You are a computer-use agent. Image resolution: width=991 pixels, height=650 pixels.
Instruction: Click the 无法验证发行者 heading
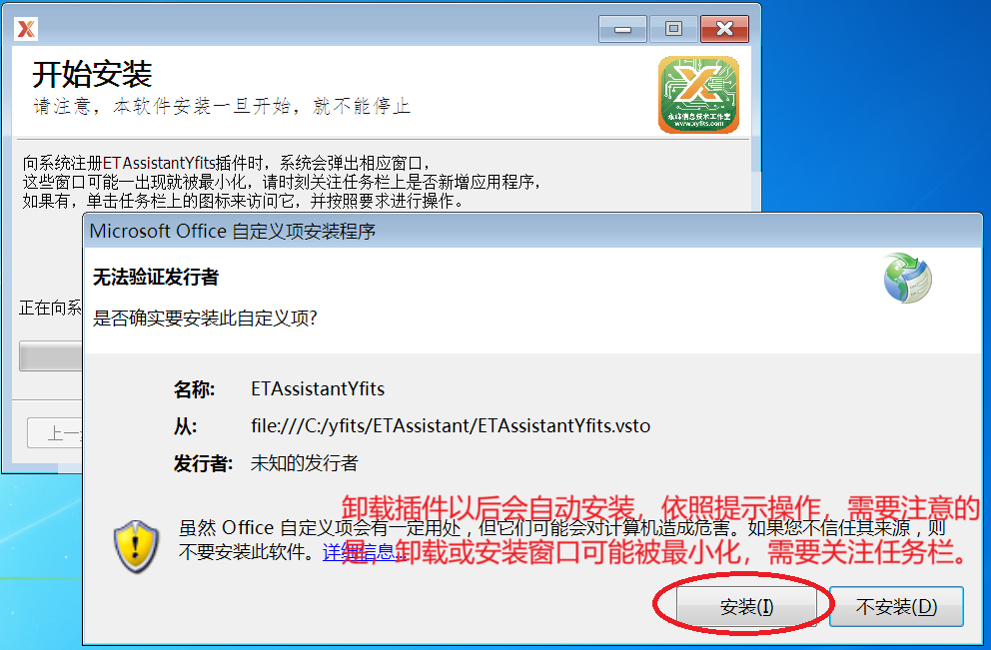(156, 278)
